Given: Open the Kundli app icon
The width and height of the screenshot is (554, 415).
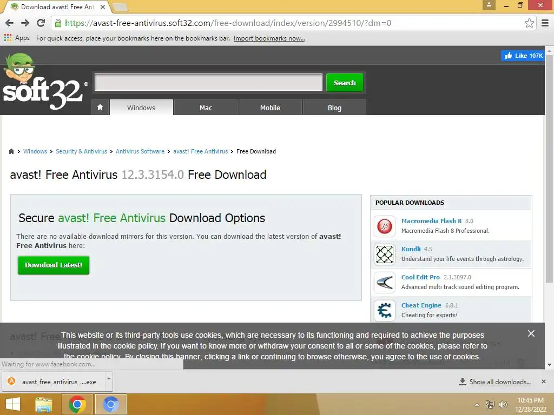Looking at the screenshot, I should [x=385, y=254].
